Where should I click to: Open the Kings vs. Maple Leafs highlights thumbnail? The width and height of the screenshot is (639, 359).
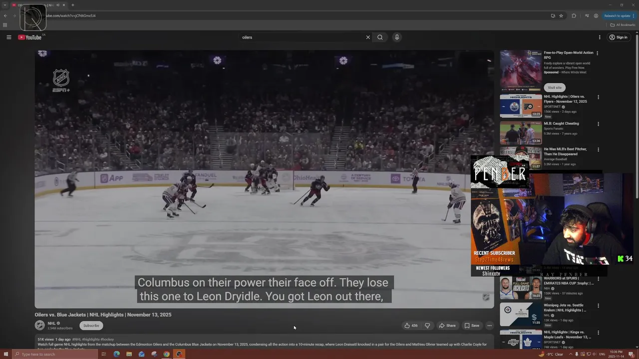point(521,340)
